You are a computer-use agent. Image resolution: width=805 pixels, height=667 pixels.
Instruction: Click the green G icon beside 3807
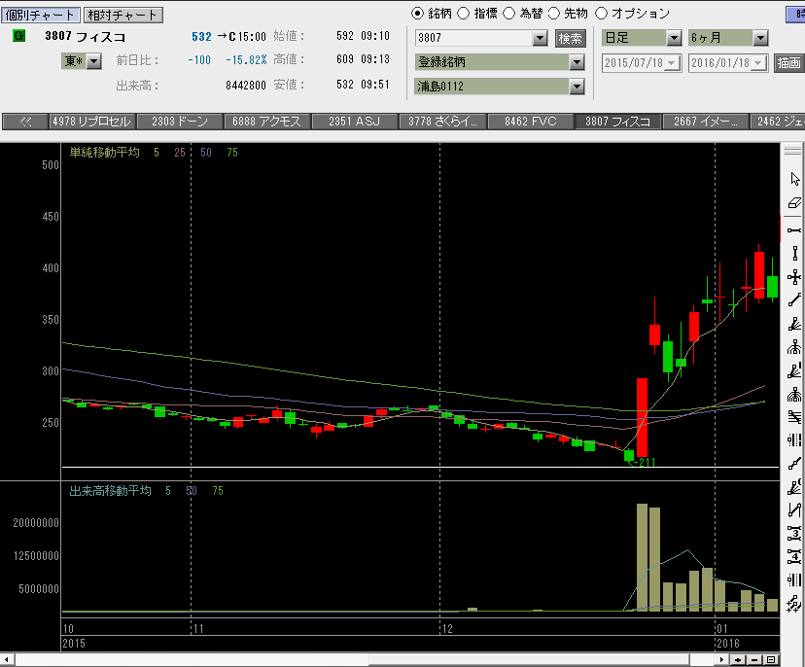point(19,36)
